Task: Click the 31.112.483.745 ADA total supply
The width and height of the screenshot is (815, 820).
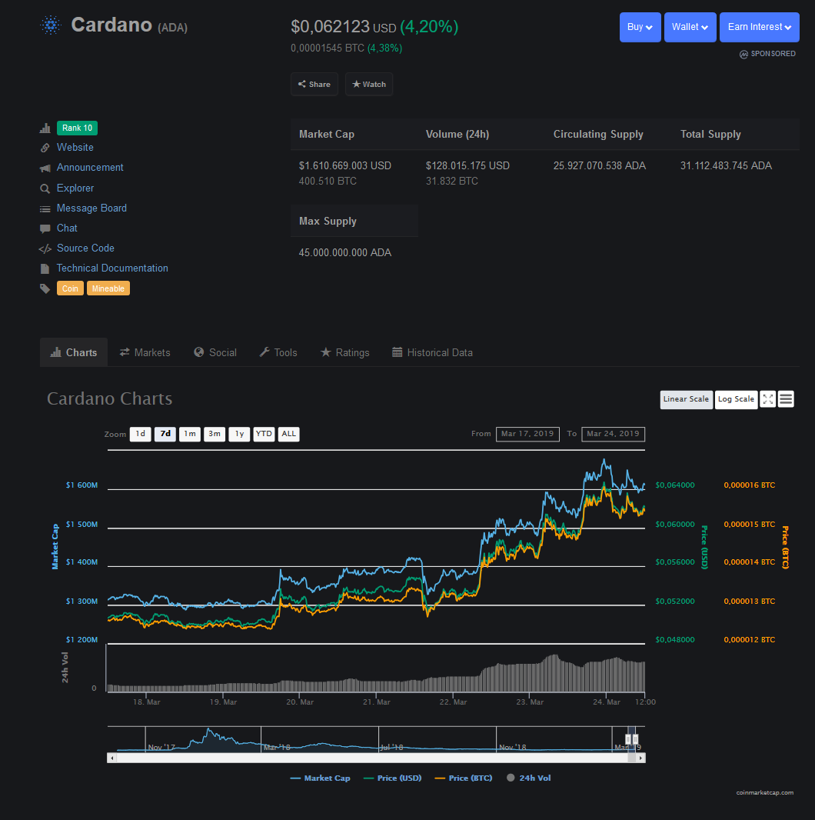Action: 726,166
